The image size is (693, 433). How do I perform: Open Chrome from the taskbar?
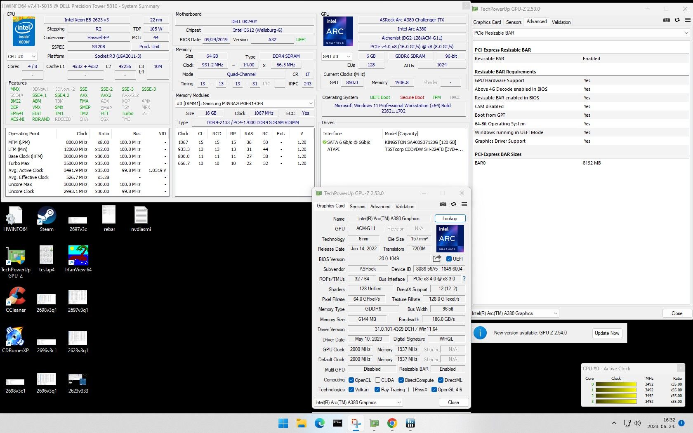pos(392,423)
